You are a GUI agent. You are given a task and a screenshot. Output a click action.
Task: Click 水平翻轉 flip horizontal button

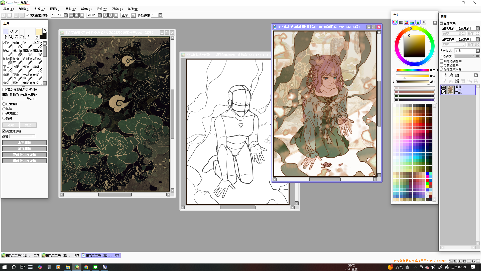click(x=25, y=143)
